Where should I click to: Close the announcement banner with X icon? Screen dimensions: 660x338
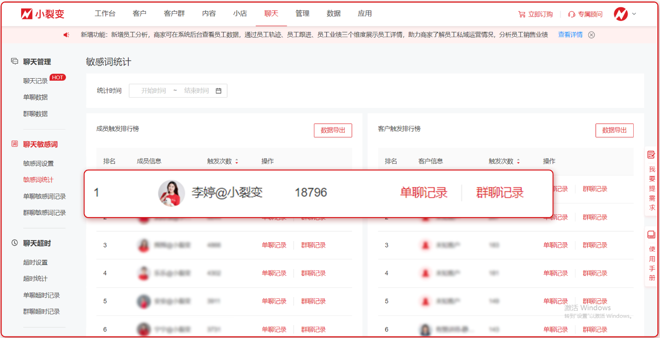pos(591,35)
